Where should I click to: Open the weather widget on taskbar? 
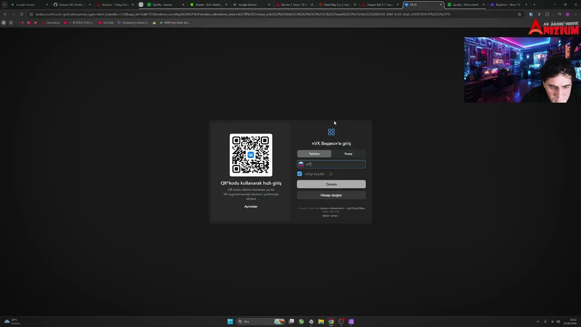11,322
